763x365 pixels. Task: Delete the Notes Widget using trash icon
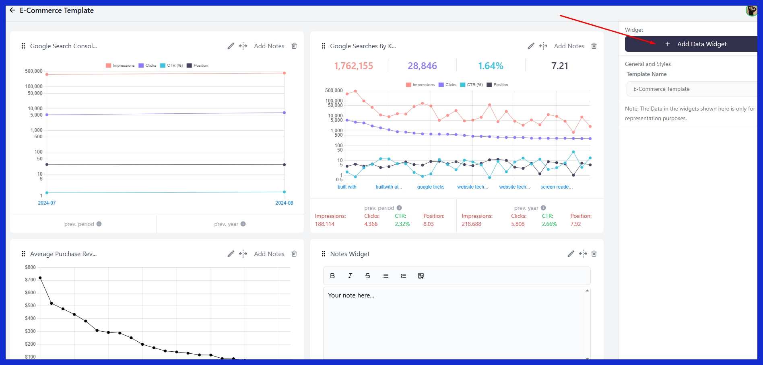coord(594,254)
